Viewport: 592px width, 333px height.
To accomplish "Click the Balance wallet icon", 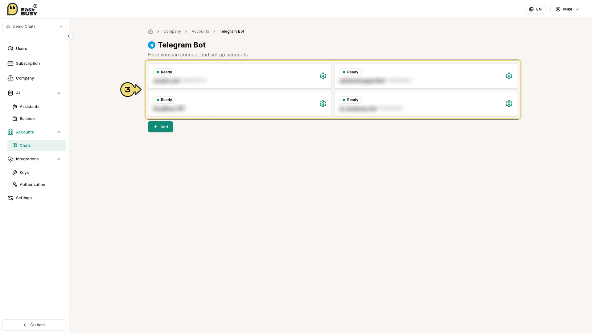I will pyautogui.click(x=15, y=119).
